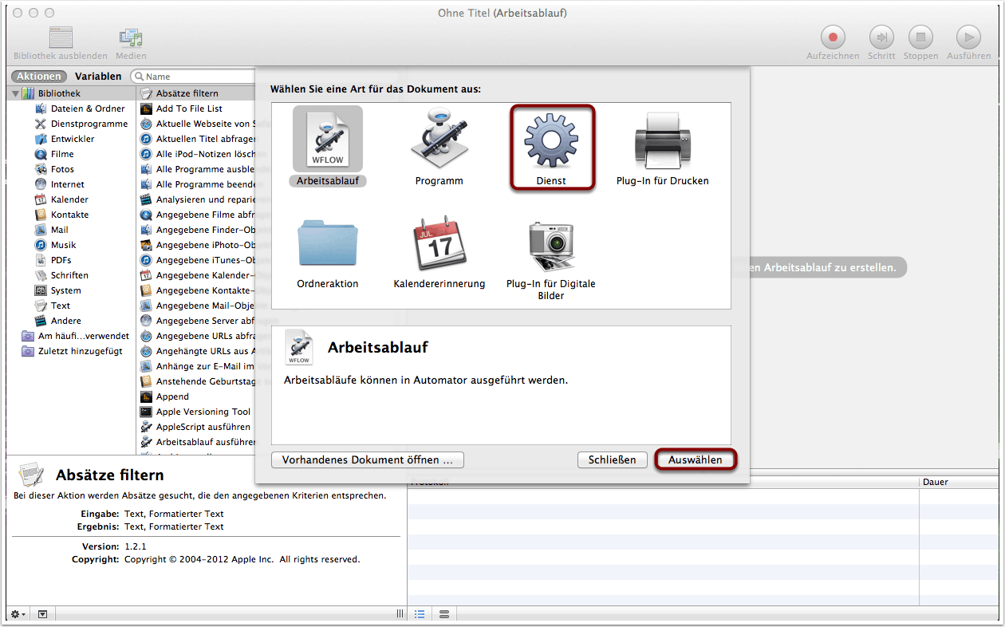Select the Kalender category

pyautogui.click(x=69, y=199)
